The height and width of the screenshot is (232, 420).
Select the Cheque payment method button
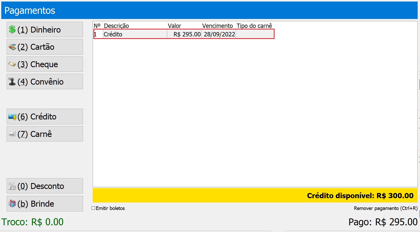coord(45,64)
